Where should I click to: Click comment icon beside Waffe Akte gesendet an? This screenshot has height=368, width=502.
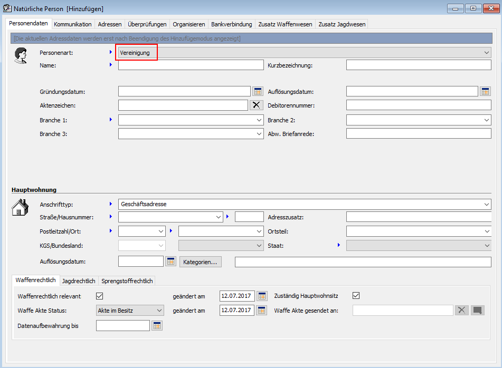pyautogui.click(x=477, y=311)
